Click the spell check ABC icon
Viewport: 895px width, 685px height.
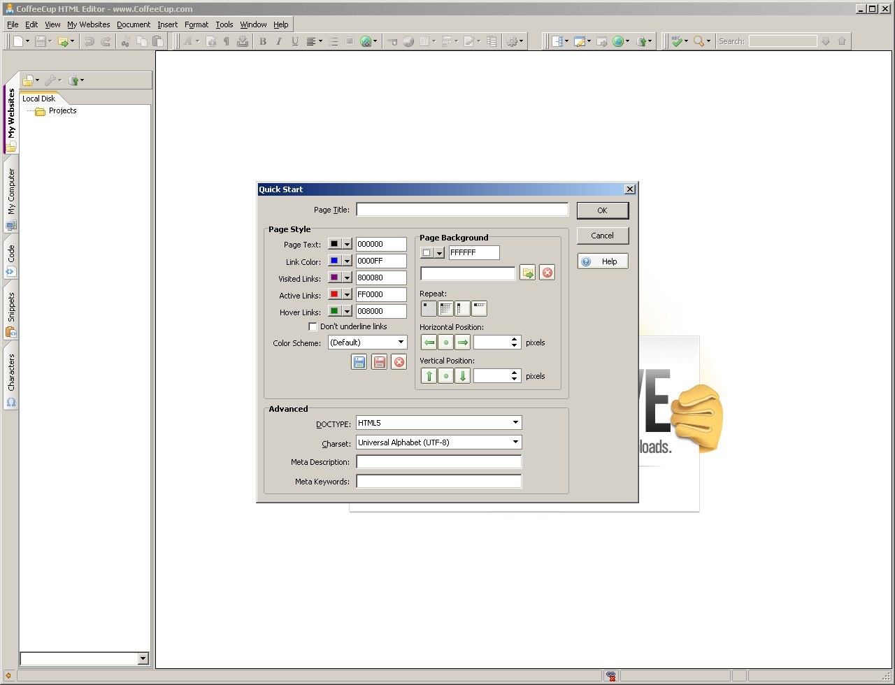pyautogui.click(x=675, y=41)
